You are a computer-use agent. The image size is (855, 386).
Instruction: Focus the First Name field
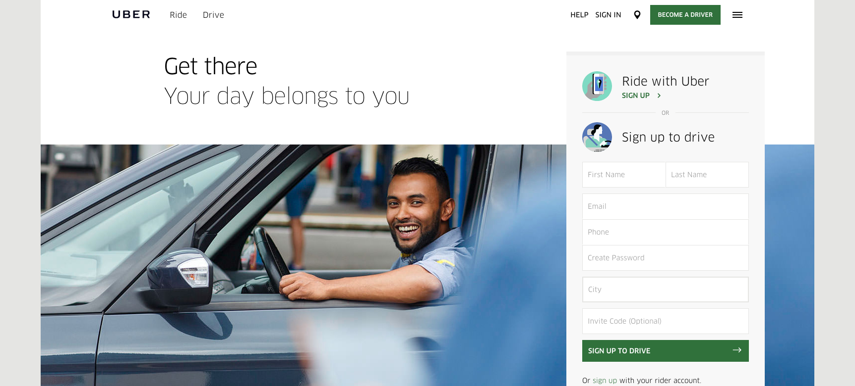pyautogui.click(x=624, y=175)
